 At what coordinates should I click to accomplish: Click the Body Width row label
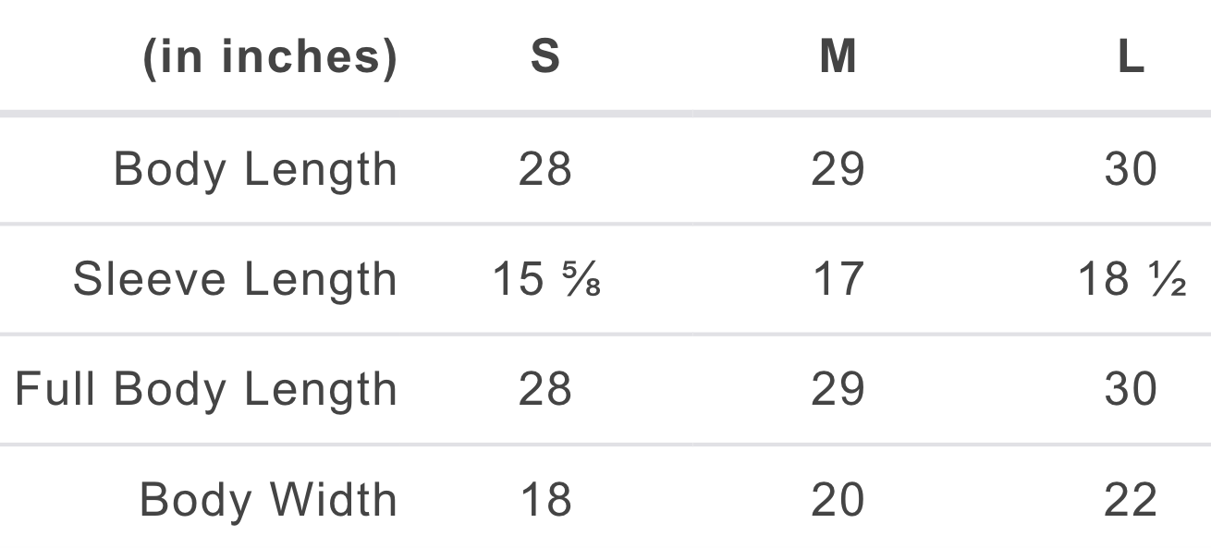268,500
